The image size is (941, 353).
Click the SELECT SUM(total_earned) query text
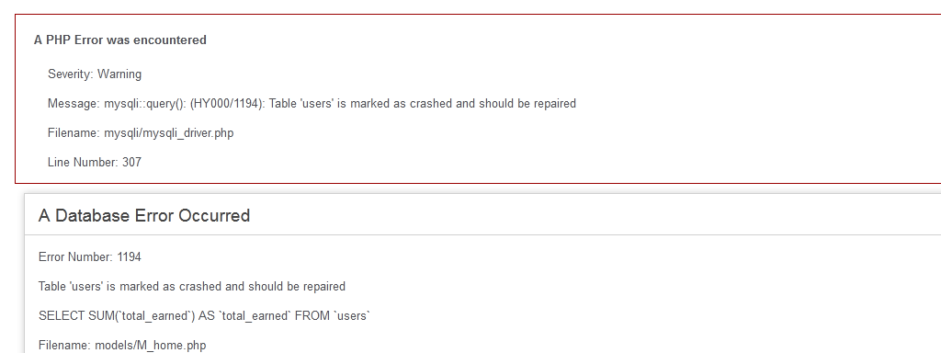pyautogui.click(x=205, y=316)
